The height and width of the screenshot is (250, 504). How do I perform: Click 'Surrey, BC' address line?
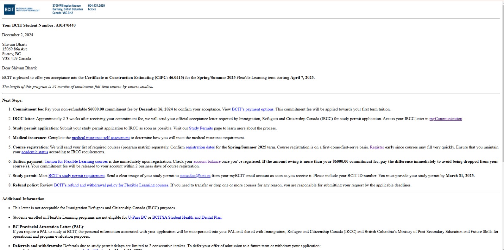coord(11,54)
